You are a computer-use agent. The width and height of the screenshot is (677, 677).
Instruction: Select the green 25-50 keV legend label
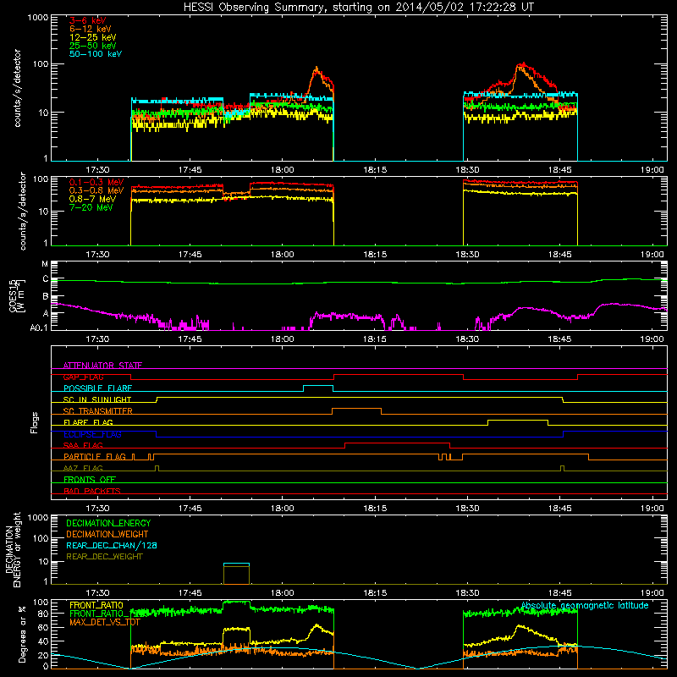93,46
